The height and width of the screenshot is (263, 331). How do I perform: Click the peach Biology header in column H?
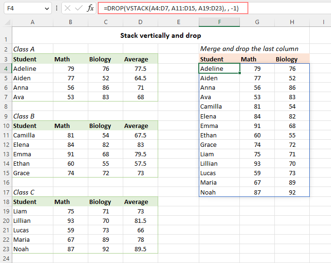tap(287, 59)
